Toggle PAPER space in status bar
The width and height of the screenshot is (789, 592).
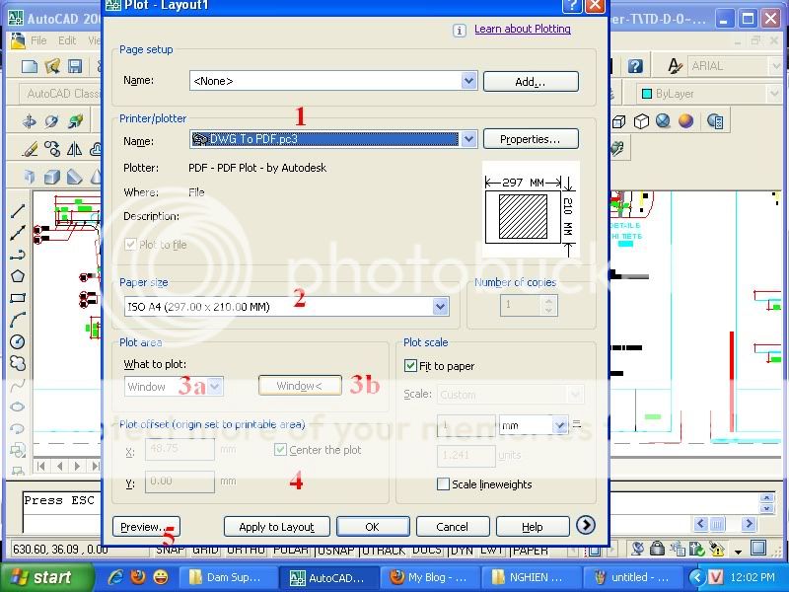(530, 550)
